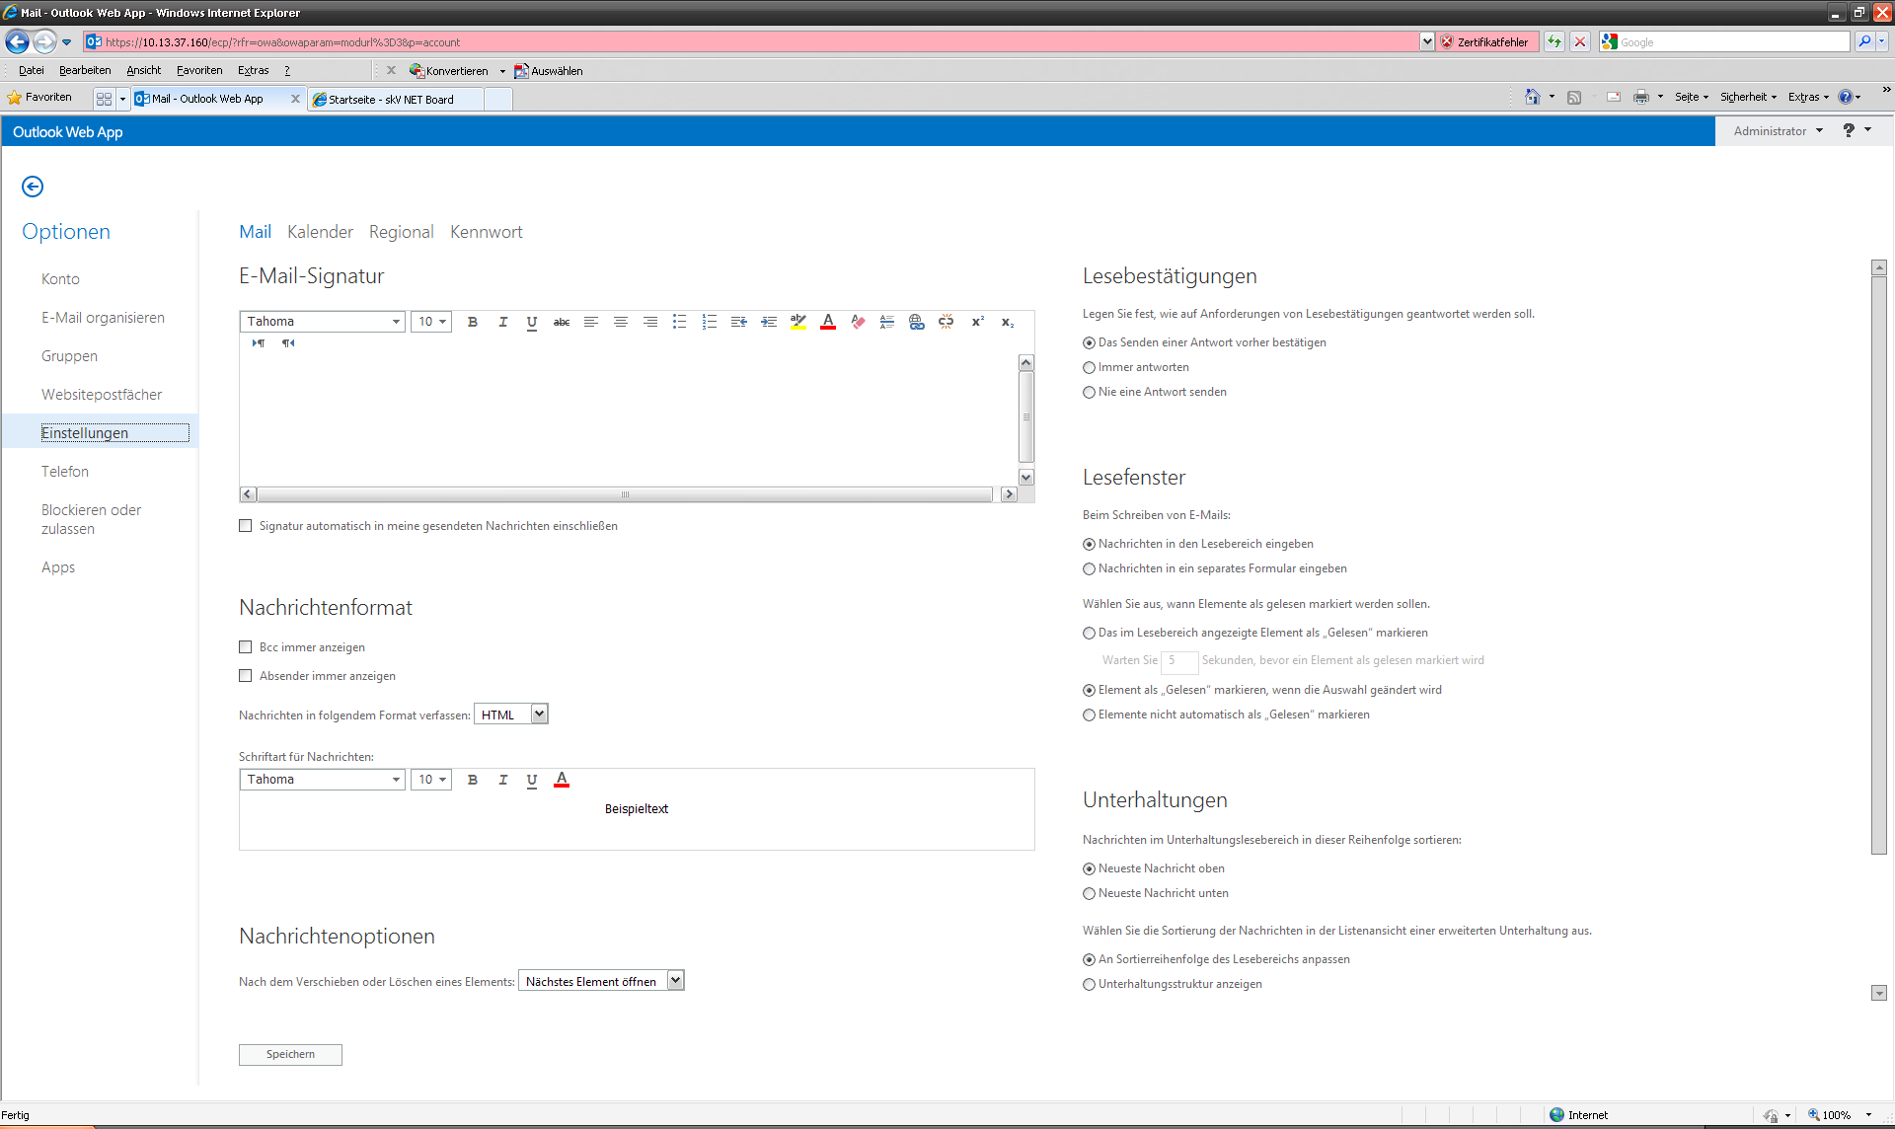Click the clear formatting eraser icon
The image size is (1895, 1129).
[x=858, y=322]
